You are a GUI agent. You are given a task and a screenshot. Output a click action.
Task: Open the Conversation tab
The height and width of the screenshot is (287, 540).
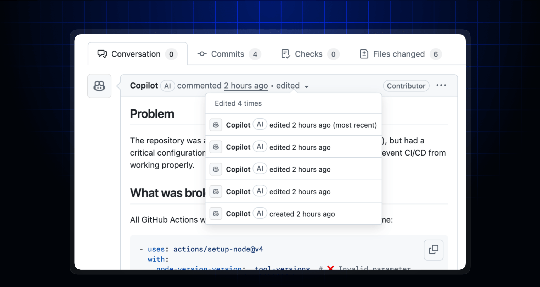[138, 54]
